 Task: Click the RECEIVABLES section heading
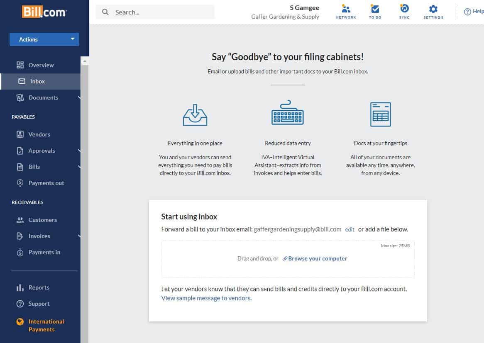[27, 202]
